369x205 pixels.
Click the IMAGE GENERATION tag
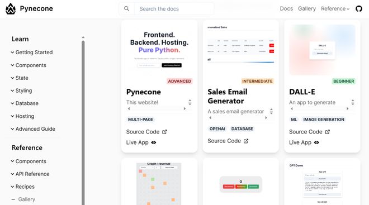pyautogui.click(x=324, y=120)
